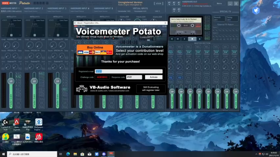Click the cassette stop button

pyautogui.click(x=192, y=39)
